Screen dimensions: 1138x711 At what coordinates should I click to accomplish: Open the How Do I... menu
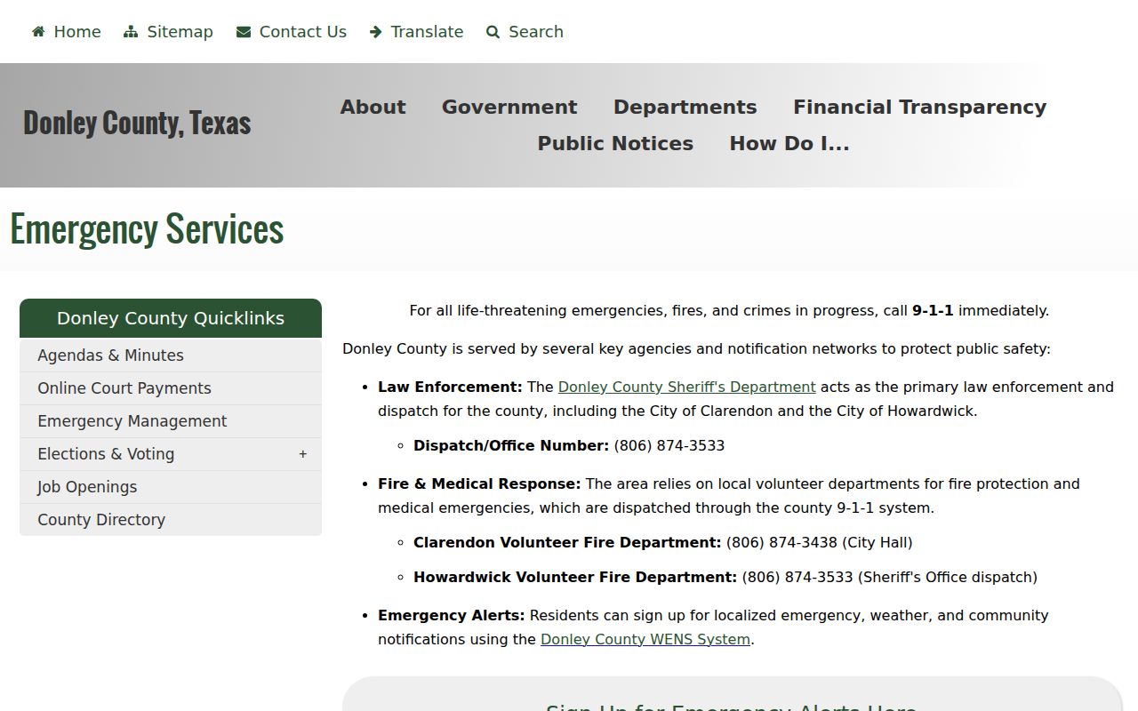(789, 143)
